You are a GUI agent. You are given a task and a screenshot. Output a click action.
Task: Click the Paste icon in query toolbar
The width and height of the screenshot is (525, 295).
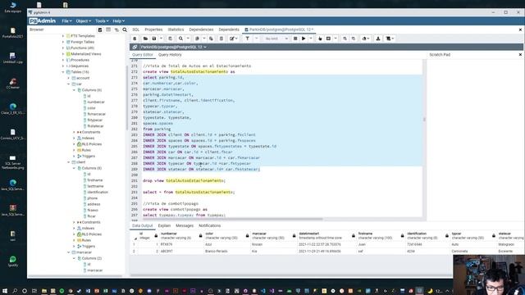[x=211, y=39]
